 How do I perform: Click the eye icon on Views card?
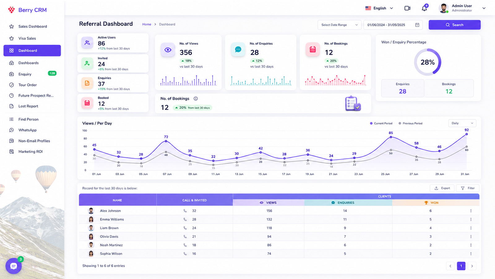[x=168, y=50]
